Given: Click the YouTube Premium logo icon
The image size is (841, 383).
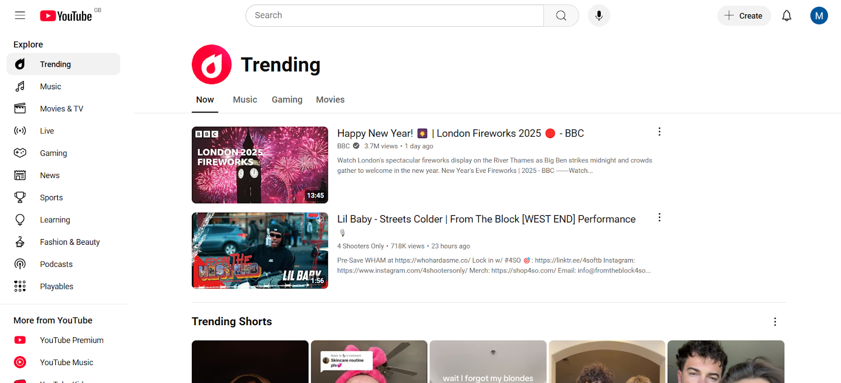Looking at the screenshot, I should click(20, 340).
